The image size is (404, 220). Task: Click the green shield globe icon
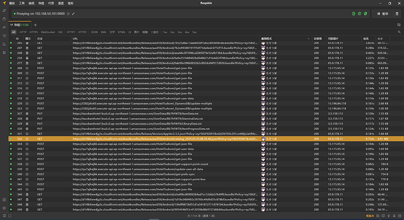click(365, 13)
